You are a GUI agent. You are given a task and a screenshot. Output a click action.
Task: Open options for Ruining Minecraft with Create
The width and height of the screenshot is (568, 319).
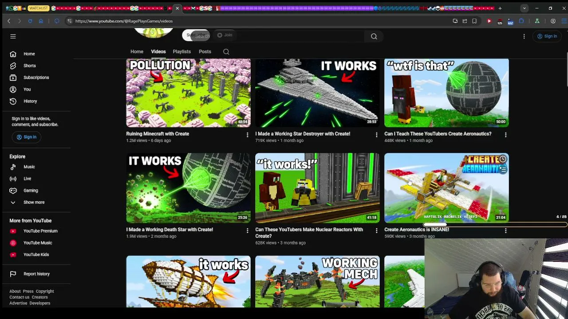pyautogui.click(x=248, y=135)
